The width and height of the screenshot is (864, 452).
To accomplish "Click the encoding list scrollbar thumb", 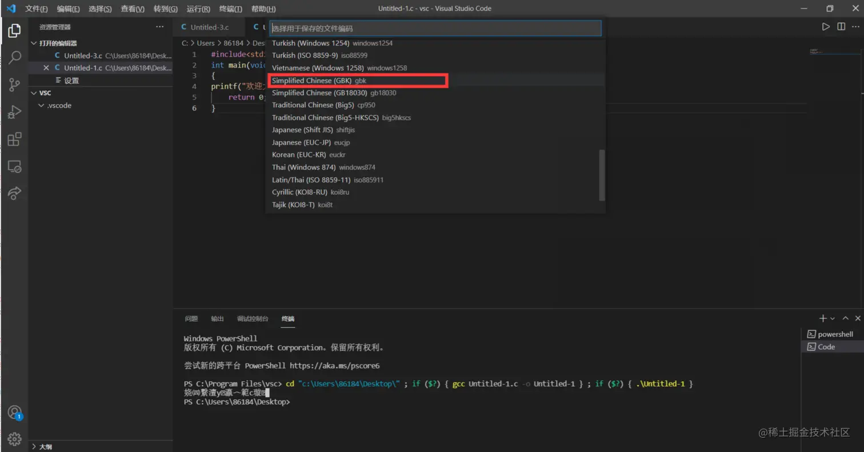I will 602,175.
